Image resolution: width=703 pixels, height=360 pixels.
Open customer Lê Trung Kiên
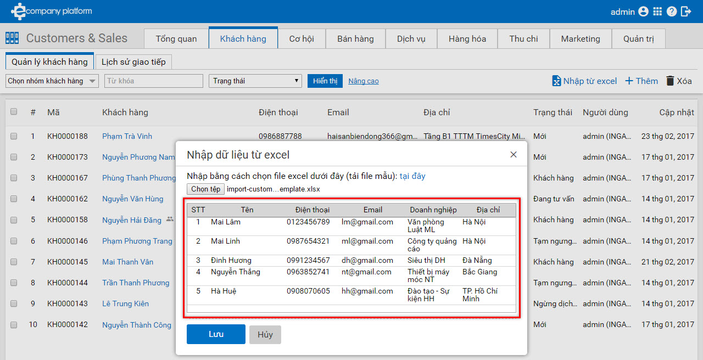126,303
